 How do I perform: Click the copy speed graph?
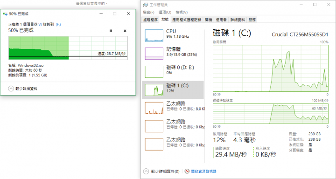click(x=68, y=48)
